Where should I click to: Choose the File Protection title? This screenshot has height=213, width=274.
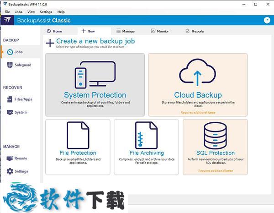point(78,153)
